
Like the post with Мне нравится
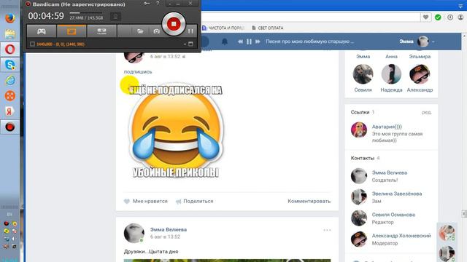click(x=146, y=201)
